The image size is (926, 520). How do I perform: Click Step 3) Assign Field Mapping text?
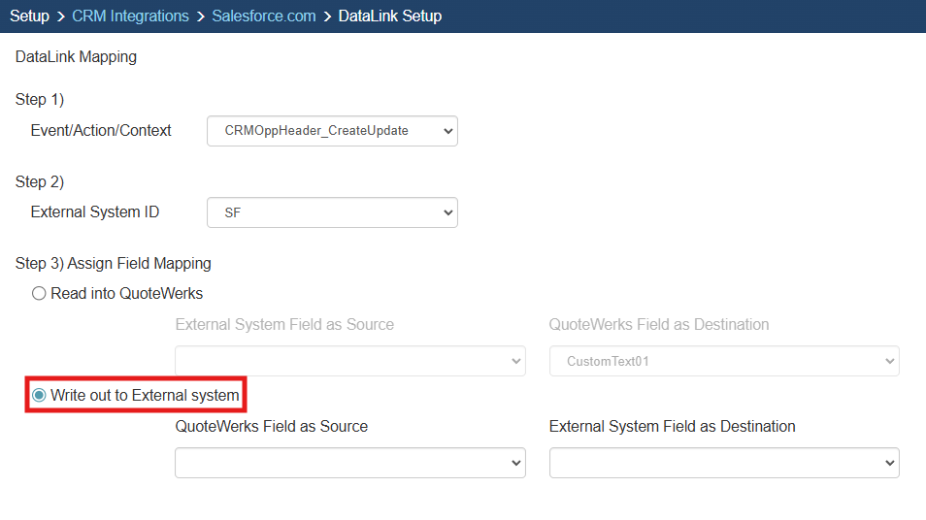[113, 263]
